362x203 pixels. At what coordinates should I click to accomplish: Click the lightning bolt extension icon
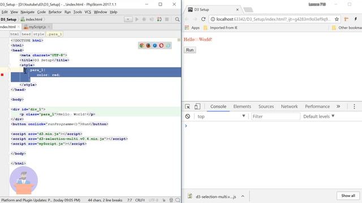[x=356, y=19]
